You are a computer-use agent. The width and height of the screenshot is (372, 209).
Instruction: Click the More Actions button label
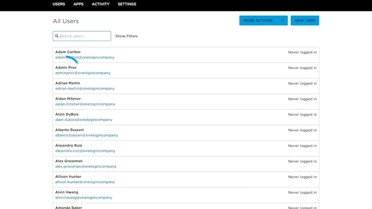[x=258, y=21]
